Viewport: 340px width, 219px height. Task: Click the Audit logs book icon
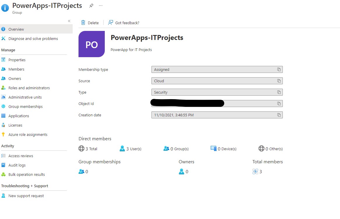click(x=3, y=165)
